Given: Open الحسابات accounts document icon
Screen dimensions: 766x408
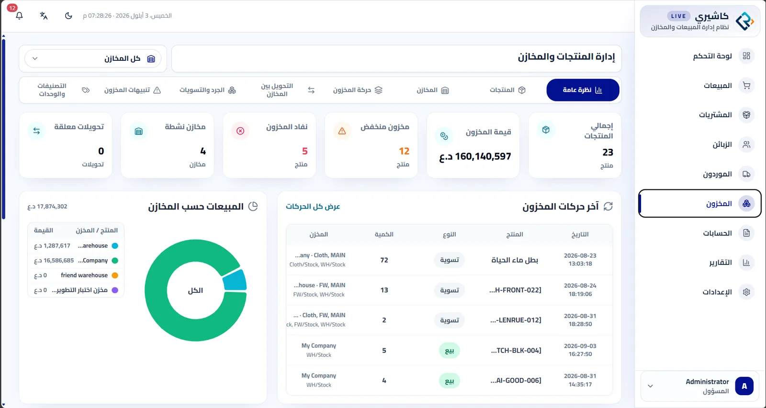Looking at the screenshot, I should 746,233.
